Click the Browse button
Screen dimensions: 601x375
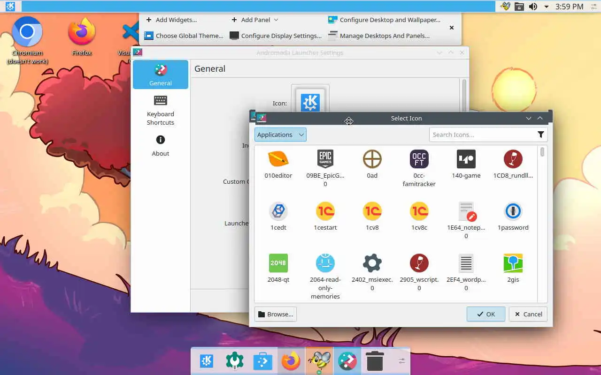tap(276, 314)
